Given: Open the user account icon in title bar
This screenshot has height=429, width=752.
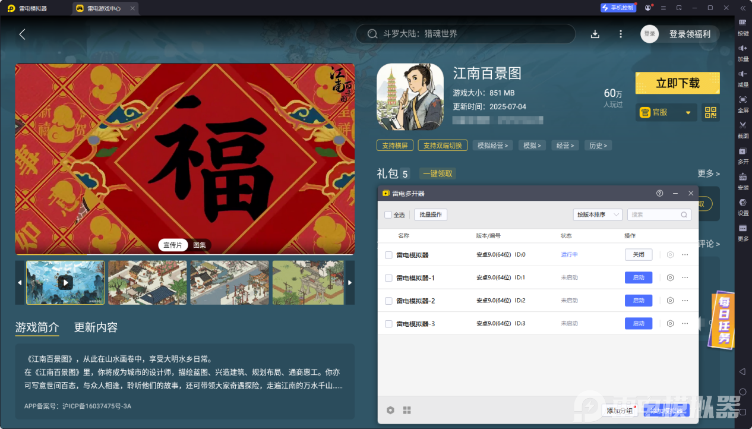Looking at the screenshot, I should click(x=647, y=8).
